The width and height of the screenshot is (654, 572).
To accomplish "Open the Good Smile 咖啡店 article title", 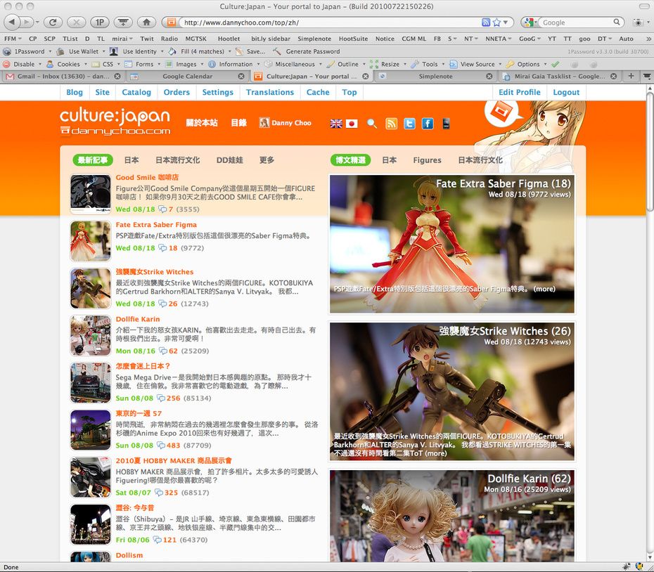I will [x=147, y=177].
